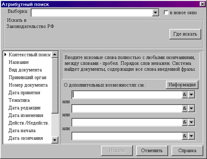Image resolution: width=207 pixels, height=159 pixels.
Task: Click the fx icon in second search field
Action: point(185,108)
